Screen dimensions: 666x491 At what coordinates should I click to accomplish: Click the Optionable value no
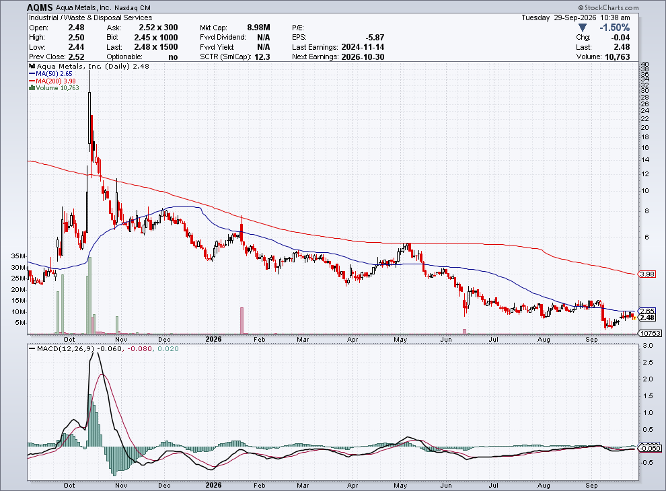(173, 57)
